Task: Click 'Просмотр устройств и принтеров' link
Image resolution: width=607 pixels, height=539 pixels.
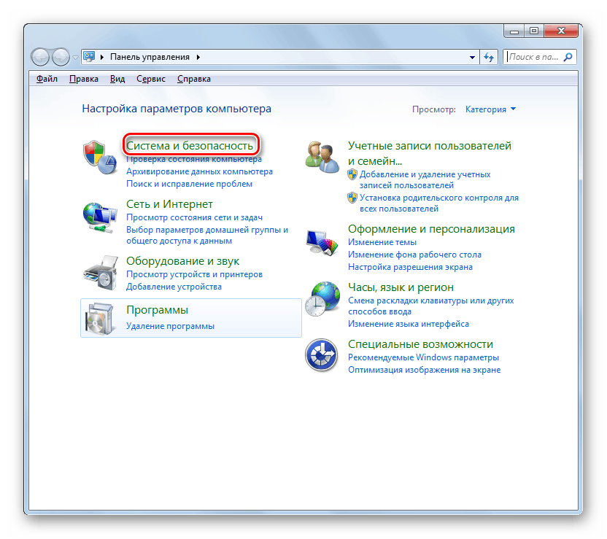Action: click(194, 274)
